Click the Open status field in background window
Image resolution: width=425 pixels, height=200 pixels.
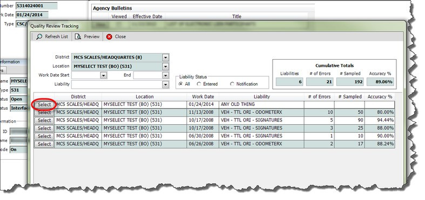click(x=19, y=99)
